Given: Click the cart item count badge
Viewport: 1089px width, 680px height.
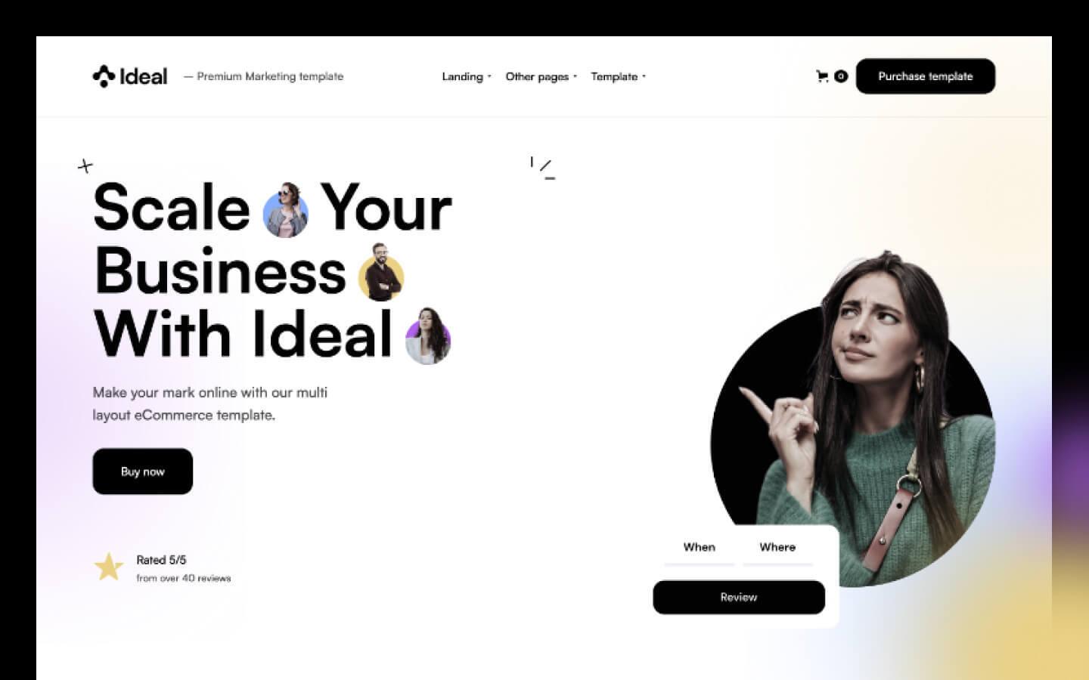Looking at the screenshot, I should [841, 76].
